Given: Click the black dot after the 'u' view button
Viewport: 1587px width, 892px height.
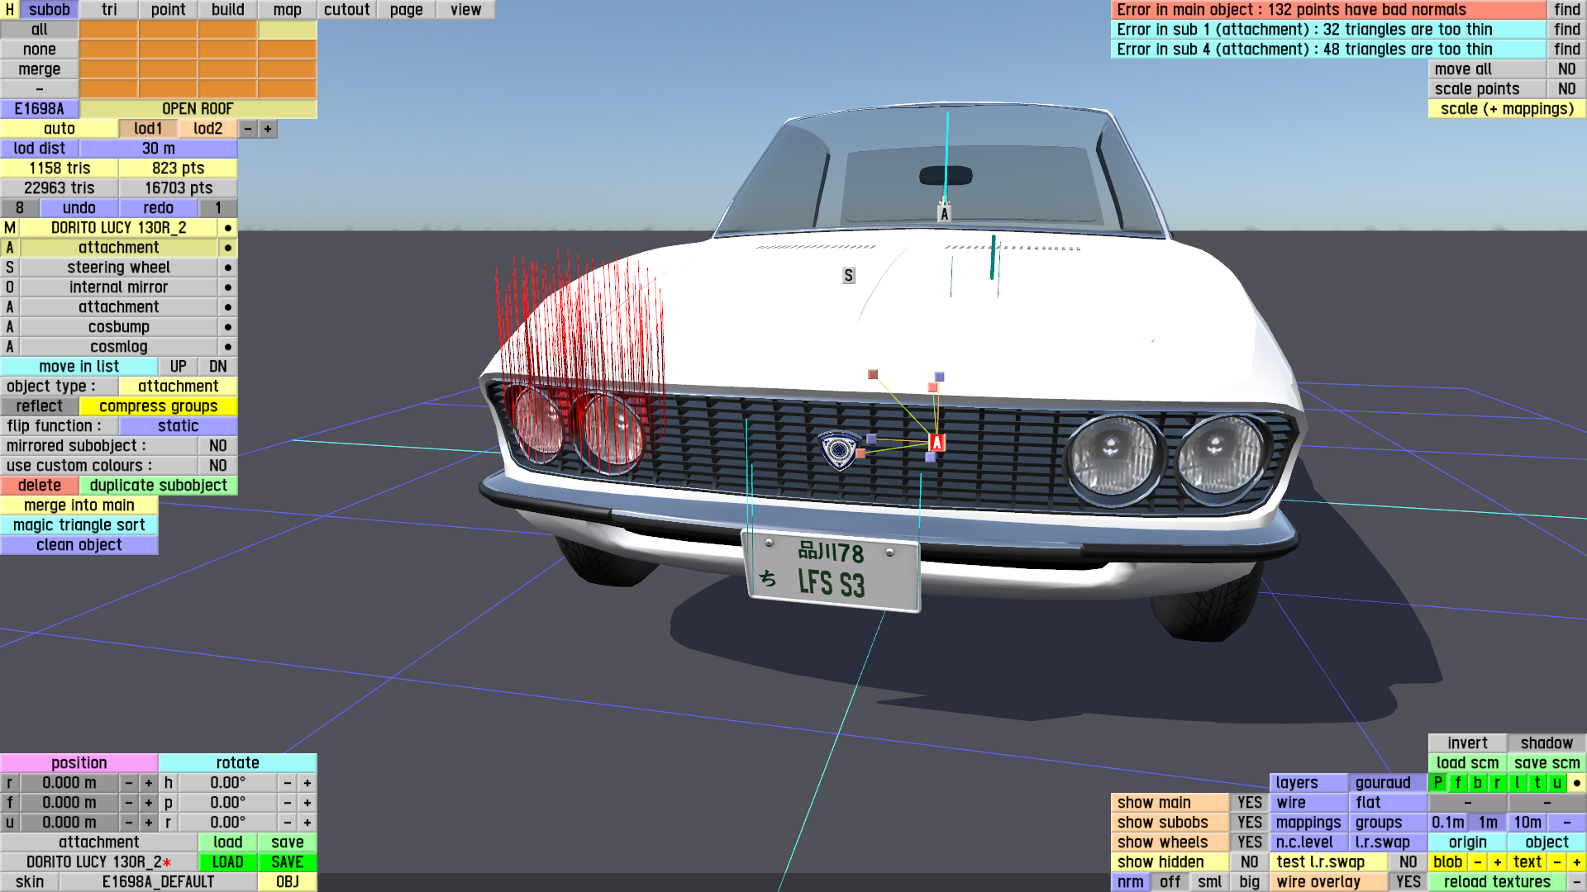Looking at the screenshot, I should (x=1576, y=783).
